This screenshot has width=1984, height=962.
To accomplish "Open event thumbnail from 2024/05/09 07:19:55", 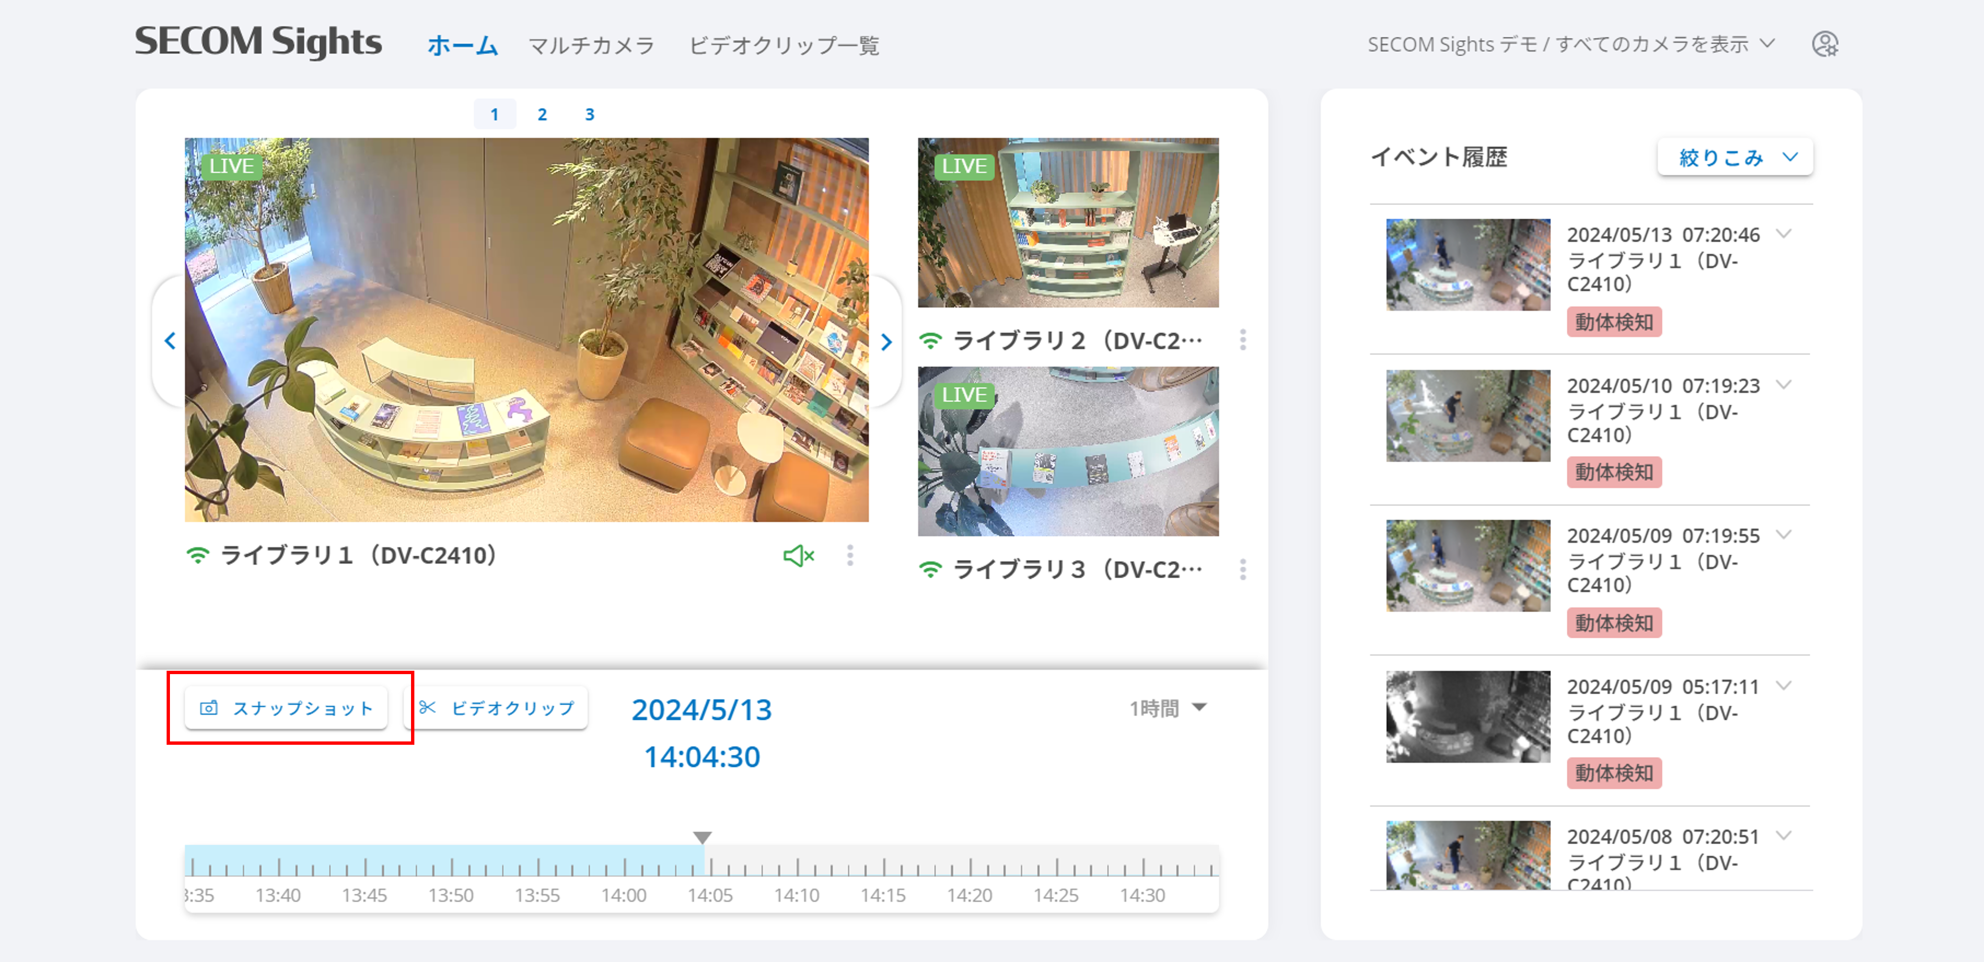I will tap(1468, 566).
